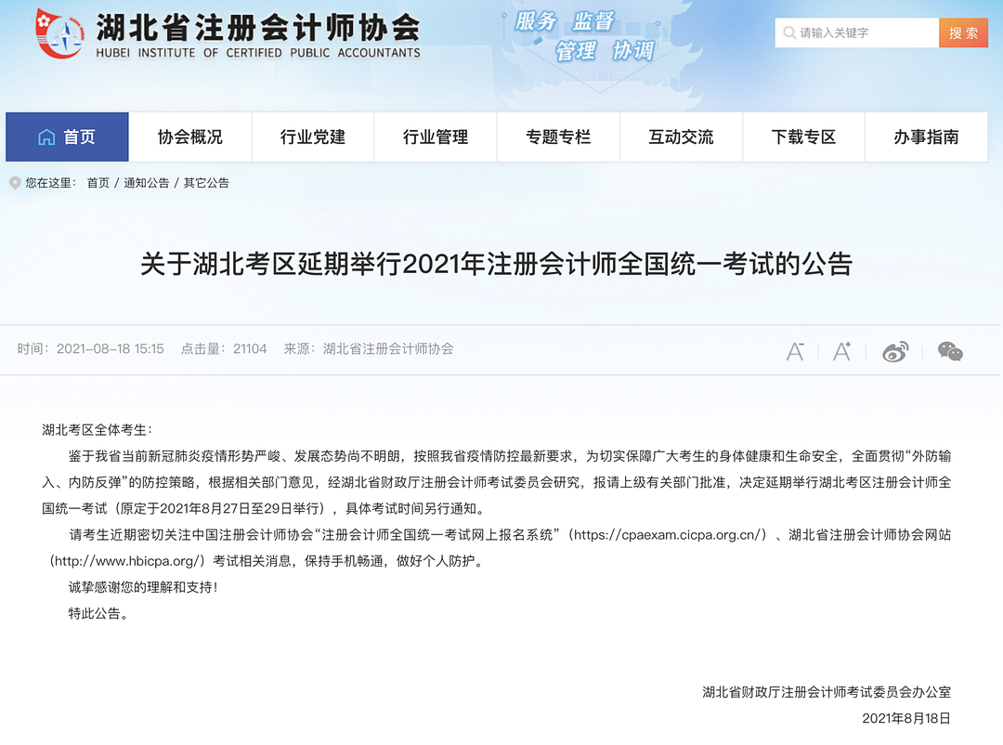This screenshot has width=1003, height=745.
Task: Click the greeting 湖北考区全体考生
Action: (98, 430)
